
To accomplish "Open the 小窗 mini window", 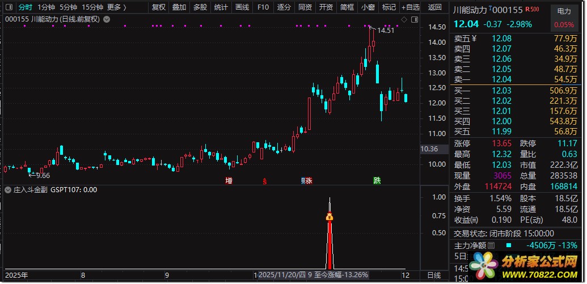I will click(368, 7).
